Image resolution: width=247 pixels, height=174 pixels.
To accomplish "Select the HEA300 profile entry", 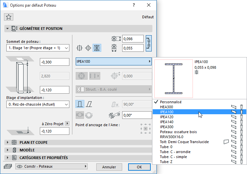I will [x=166, y=107].
